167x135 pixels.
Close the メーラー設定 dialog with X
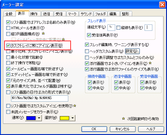(162, 5)
